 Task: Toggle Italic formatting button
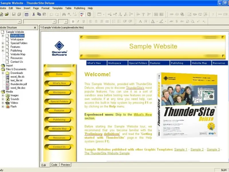pos(78,22)
